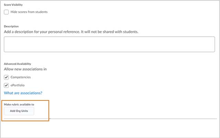
Task: Click the ePortfolio label text
Action: coord(18,85)
